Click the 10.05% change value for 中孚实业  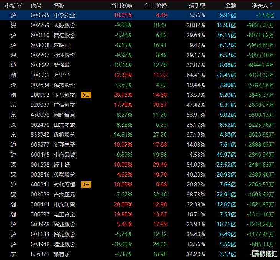point(123,15)
